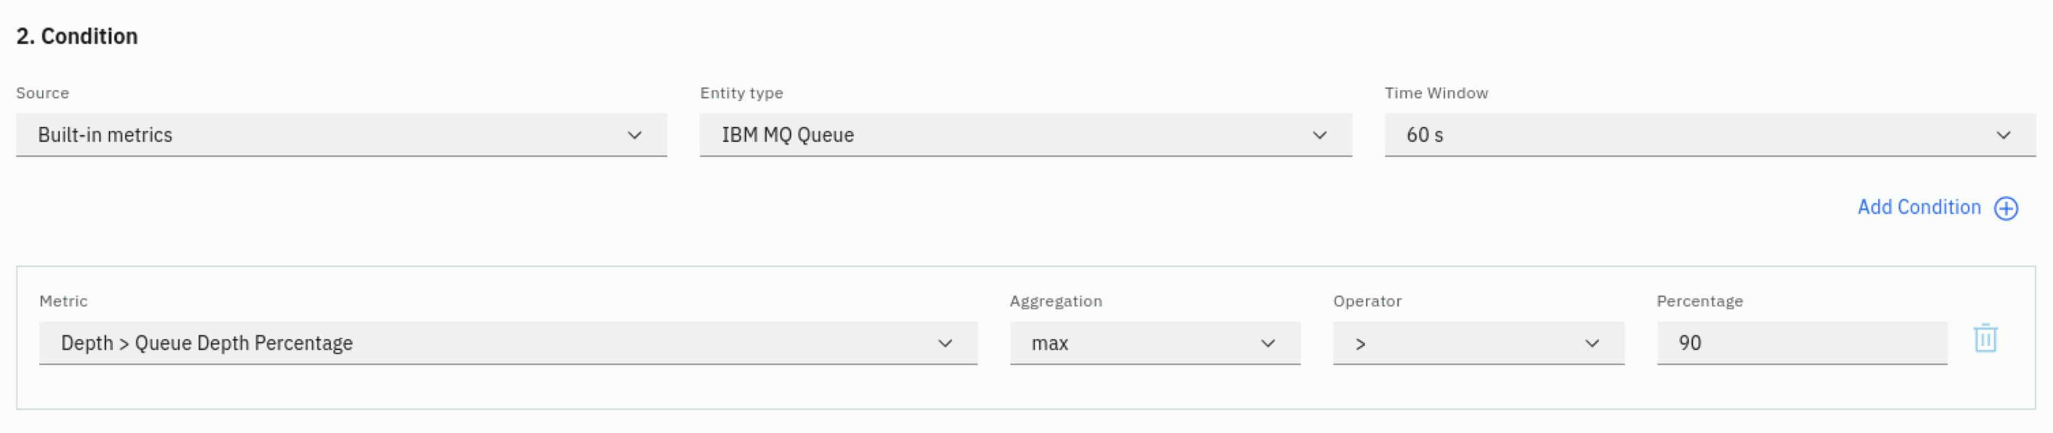
Task: Click the Source field label
Action: (42, 93)
